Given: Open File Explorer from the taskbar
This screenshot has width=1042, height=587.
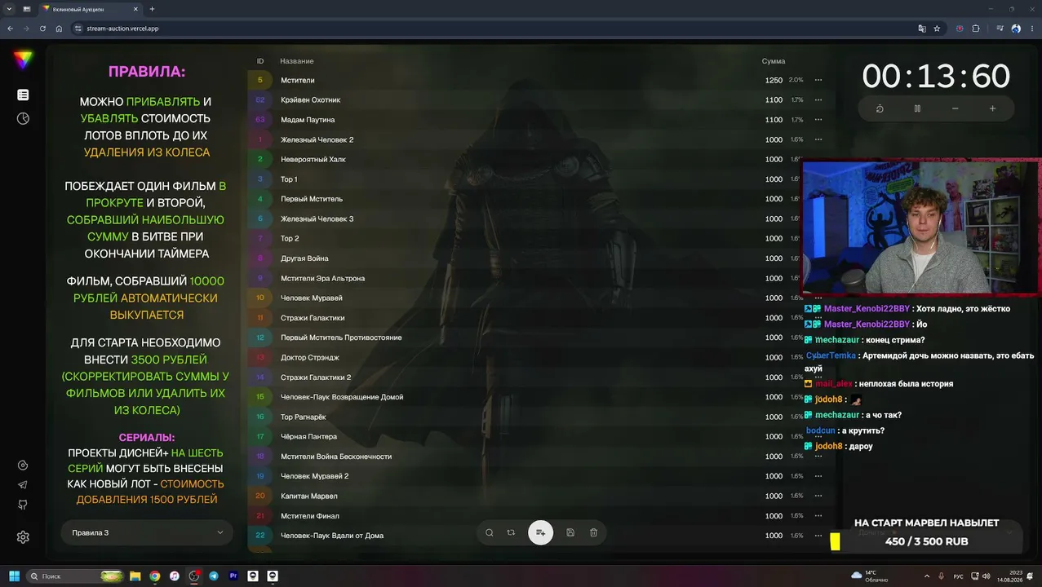Looking at the screenshot, I should click(135, 576).
